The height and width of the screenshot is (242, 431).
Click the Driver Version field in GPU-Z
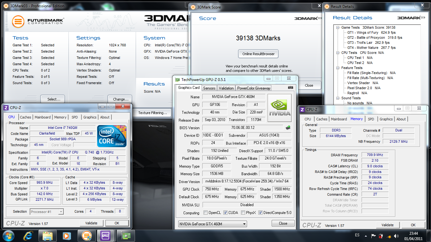pos(247,181)
